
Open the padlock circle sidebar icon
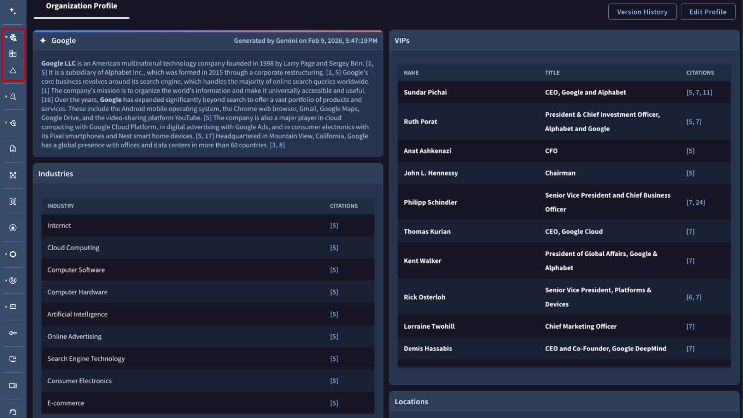pyautogui.click(x=13, y=228)
